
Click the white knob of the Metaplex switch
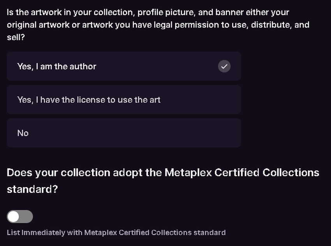[x=14, y=217]
